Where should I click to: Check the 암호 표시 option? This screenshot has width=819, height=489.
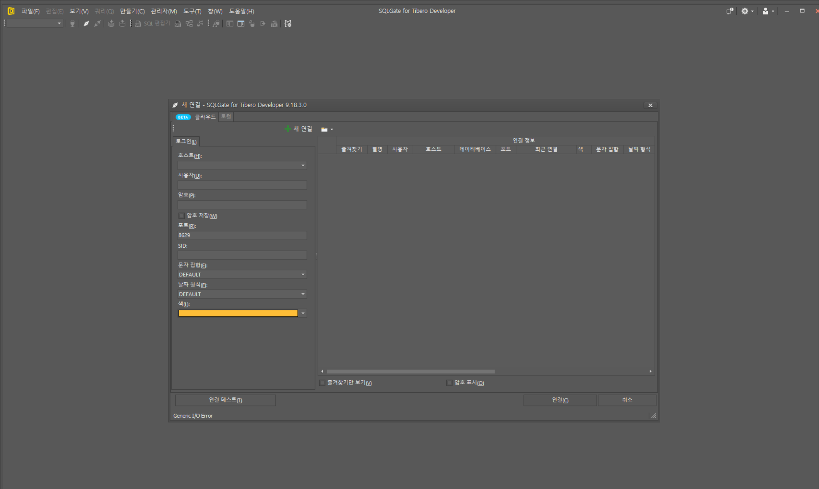click(449, 382)
